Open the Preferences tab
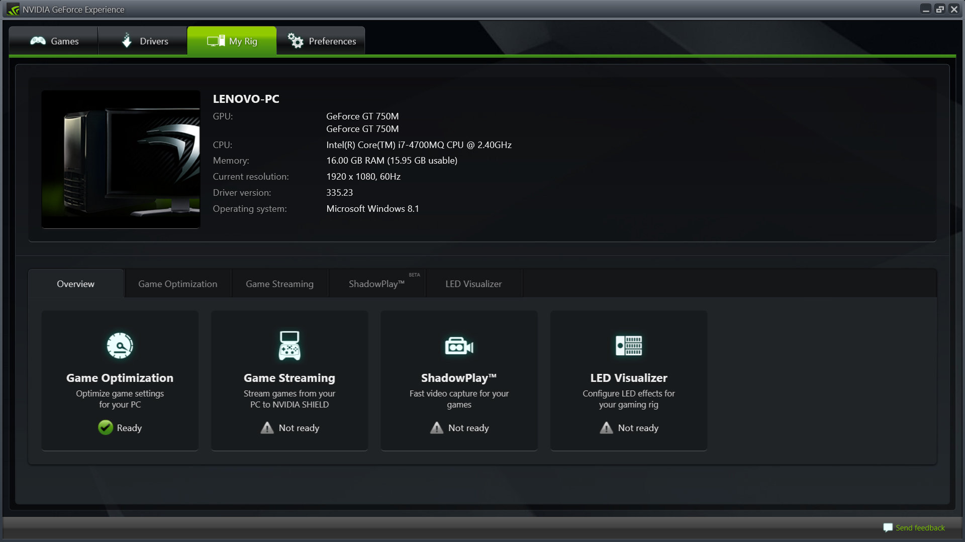Image resolution: width=965 pixels, height=542 pixels. [x=321, y=41]
